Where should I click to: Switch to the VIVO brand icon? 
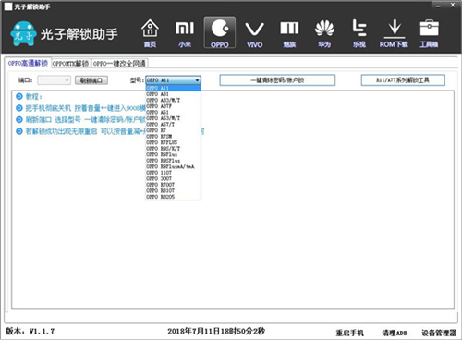tap(255, 33)
